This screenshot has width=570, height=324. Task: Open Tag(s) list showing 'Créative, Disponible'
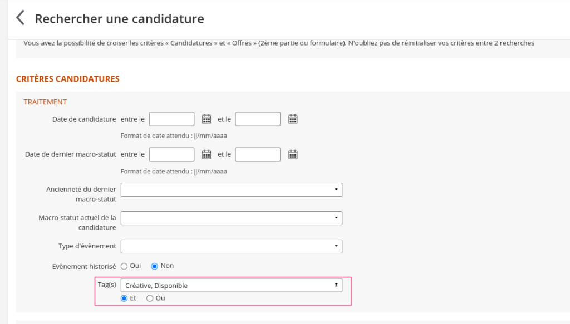click(231, 286)
